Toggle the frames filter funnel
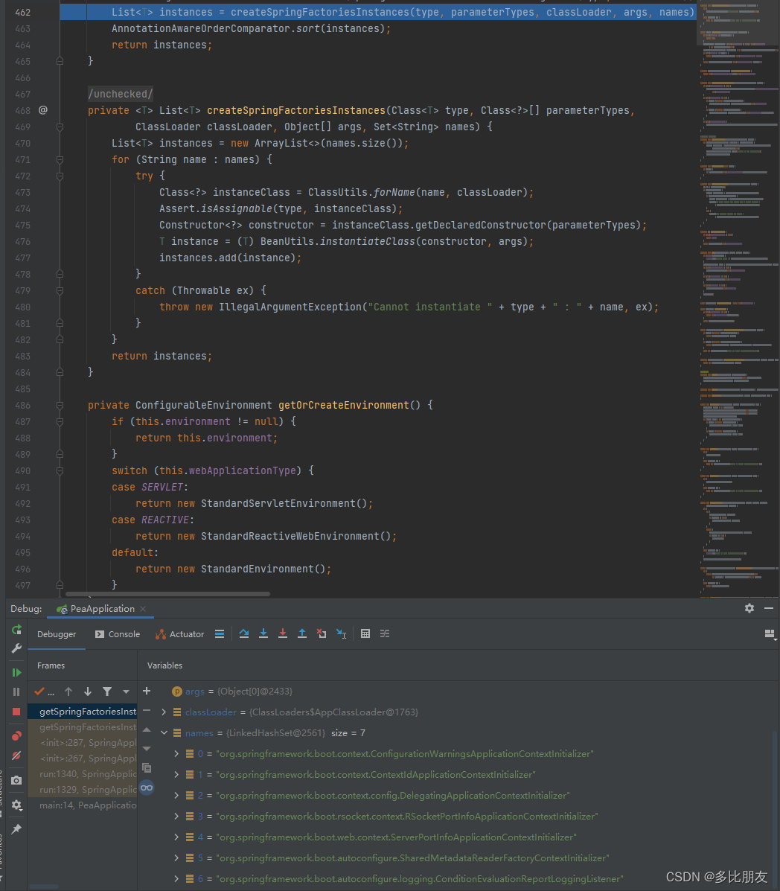Image resolution: width=780 pixels, height=891 pixels. 108,691
